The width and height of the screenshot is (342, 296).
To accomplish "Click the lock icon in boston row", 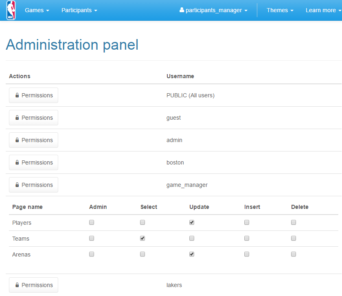I will click(x=17, y=162).
